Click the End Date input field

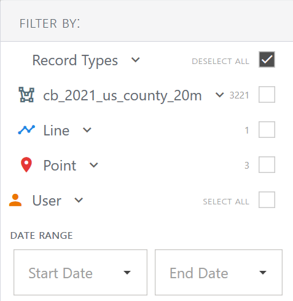pyautogui.click(x=219, y=273)
